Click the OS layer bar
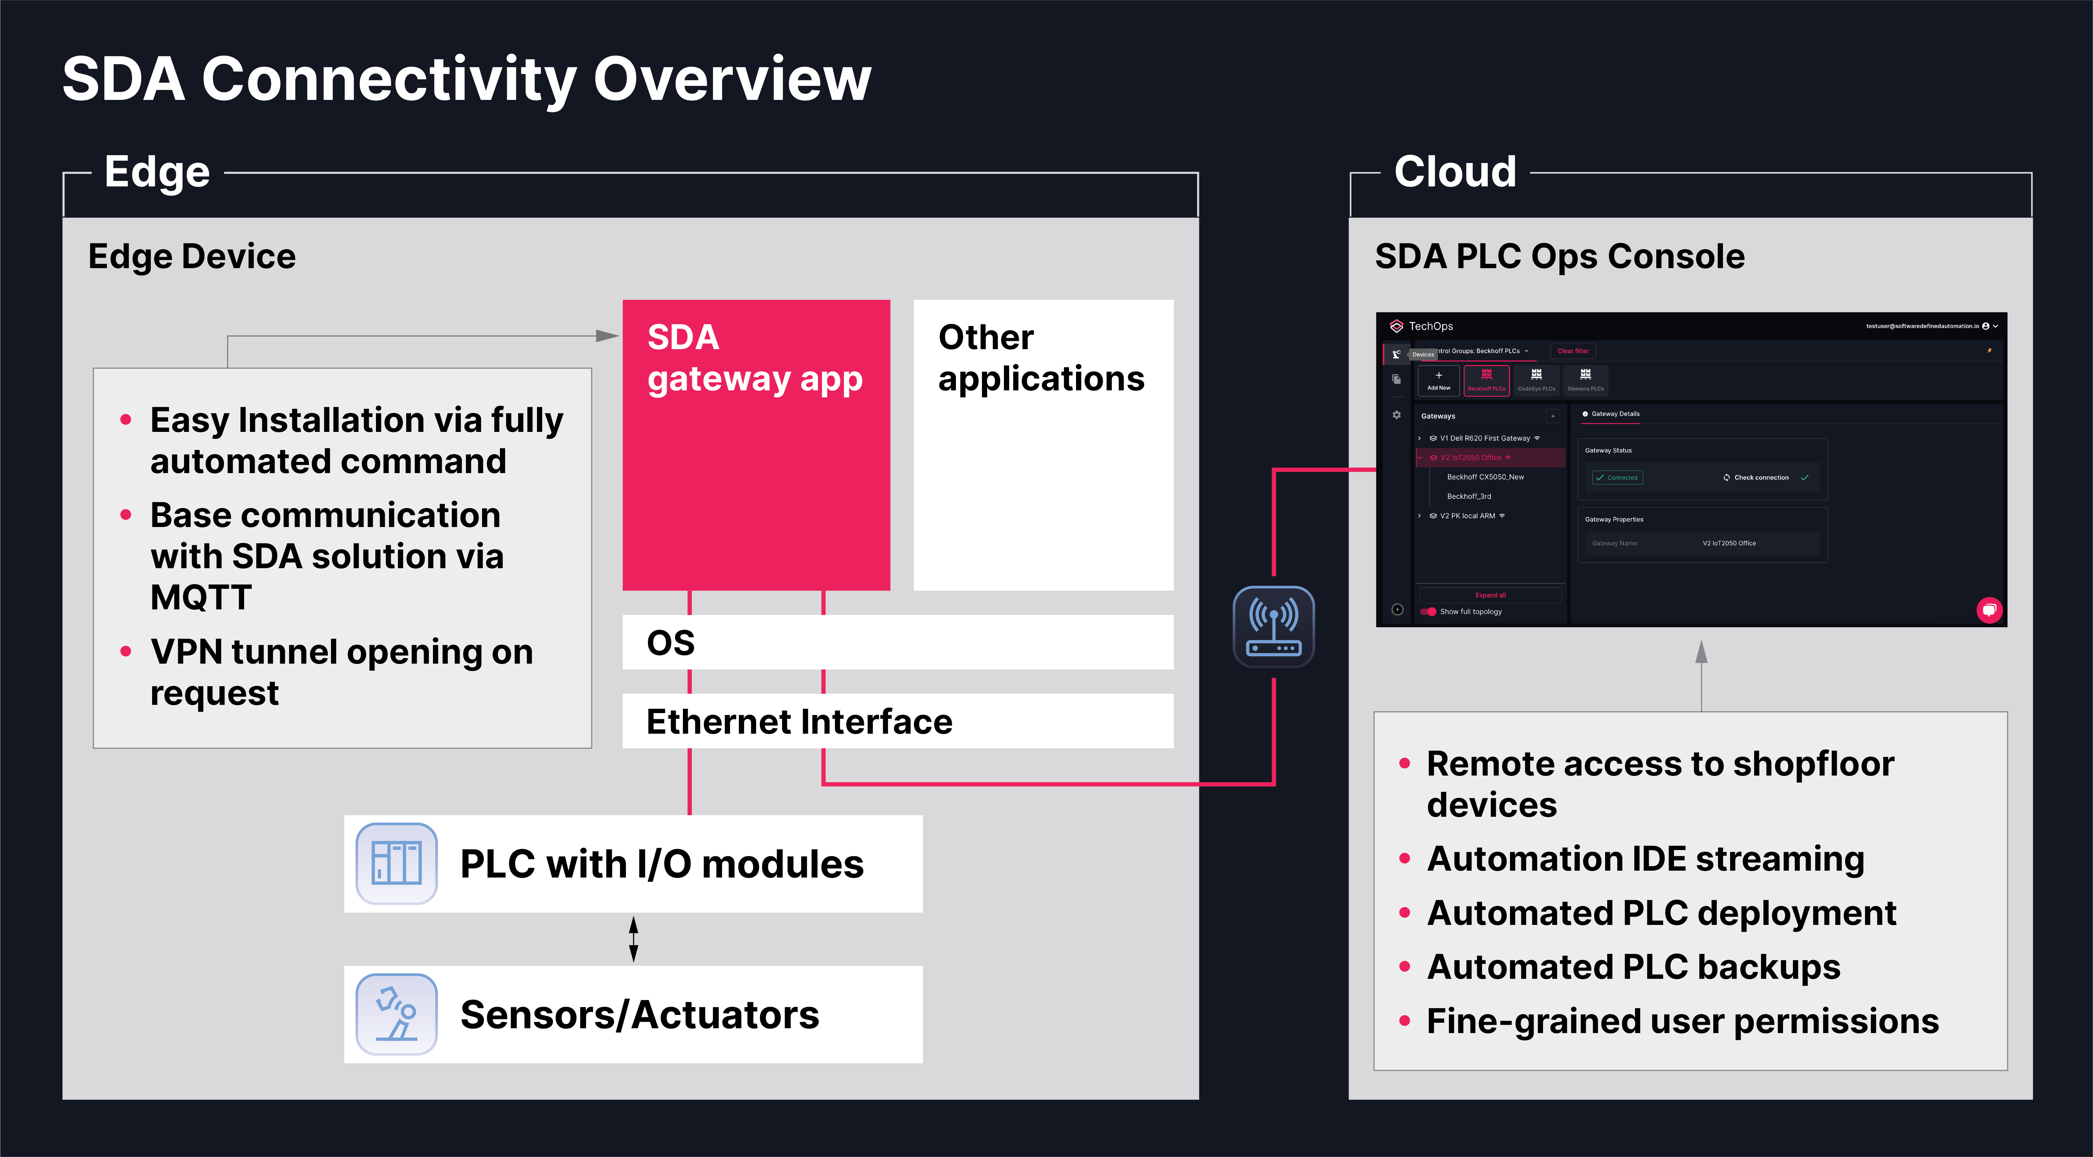 898,642
